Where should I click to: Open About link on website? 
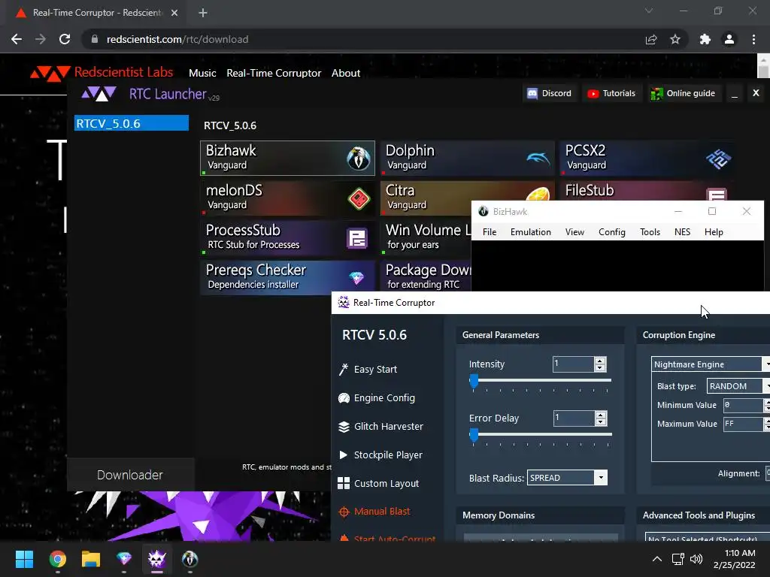click(346, 73)
